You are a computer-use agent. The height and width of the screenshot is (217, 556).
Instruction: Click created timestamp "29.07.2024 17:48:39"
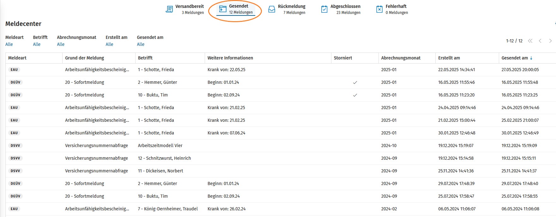point(456,183)
